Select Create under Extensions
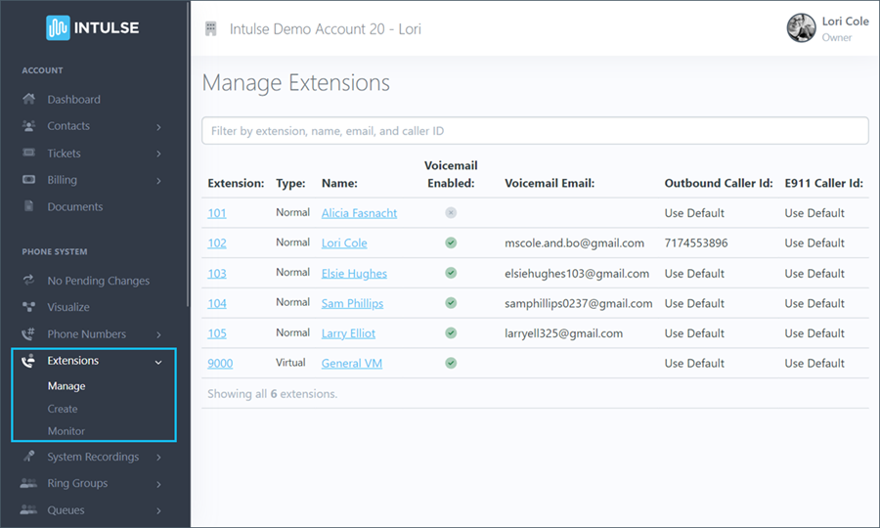 tap(63, 409)
